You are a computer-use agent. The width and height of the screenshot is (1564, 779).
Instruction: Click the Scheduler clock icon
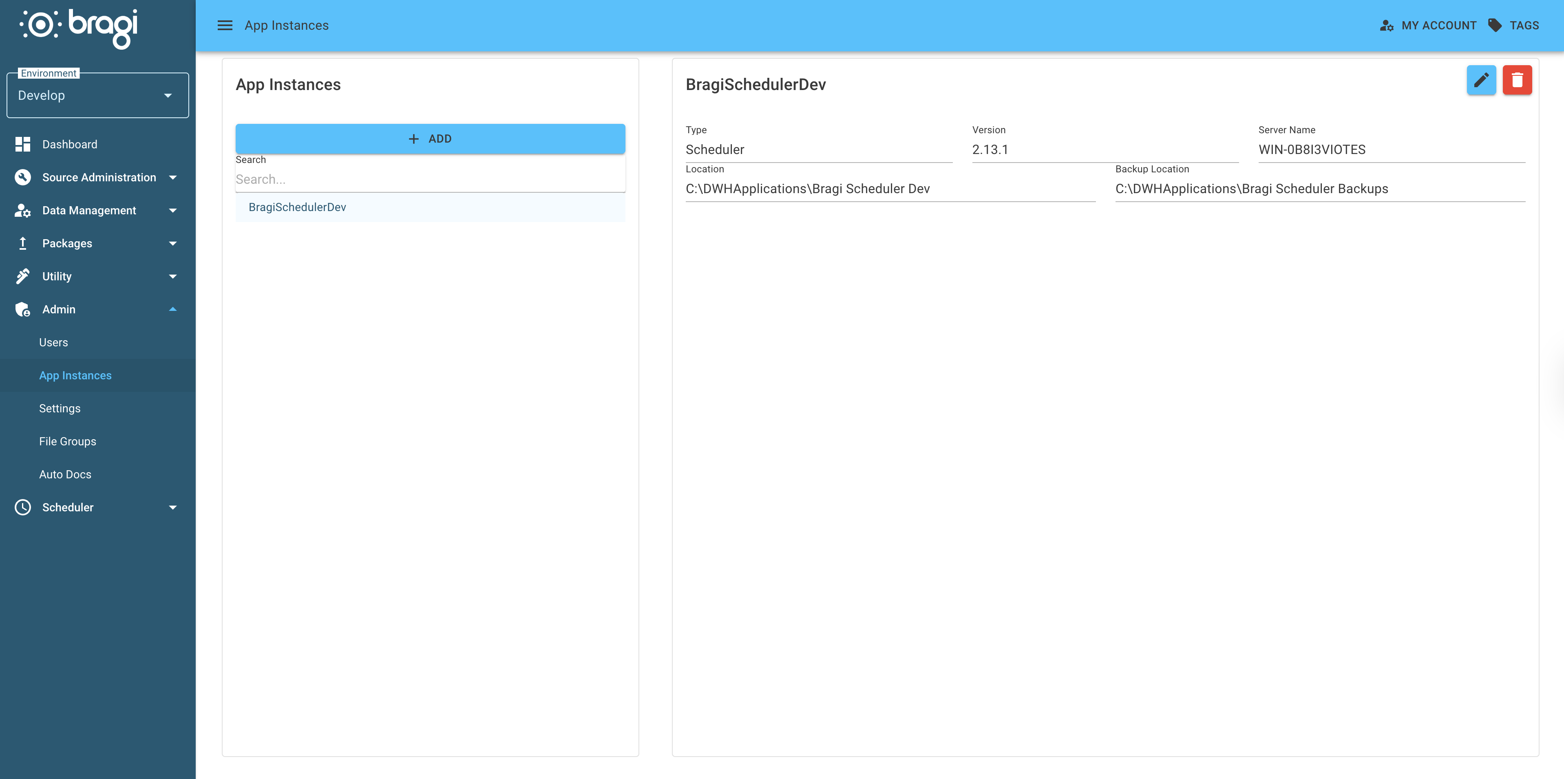(x=22, y=507)
